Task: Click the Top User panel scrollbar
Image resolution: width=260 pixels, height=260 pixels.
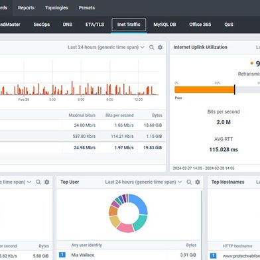Action: [202, 224]
